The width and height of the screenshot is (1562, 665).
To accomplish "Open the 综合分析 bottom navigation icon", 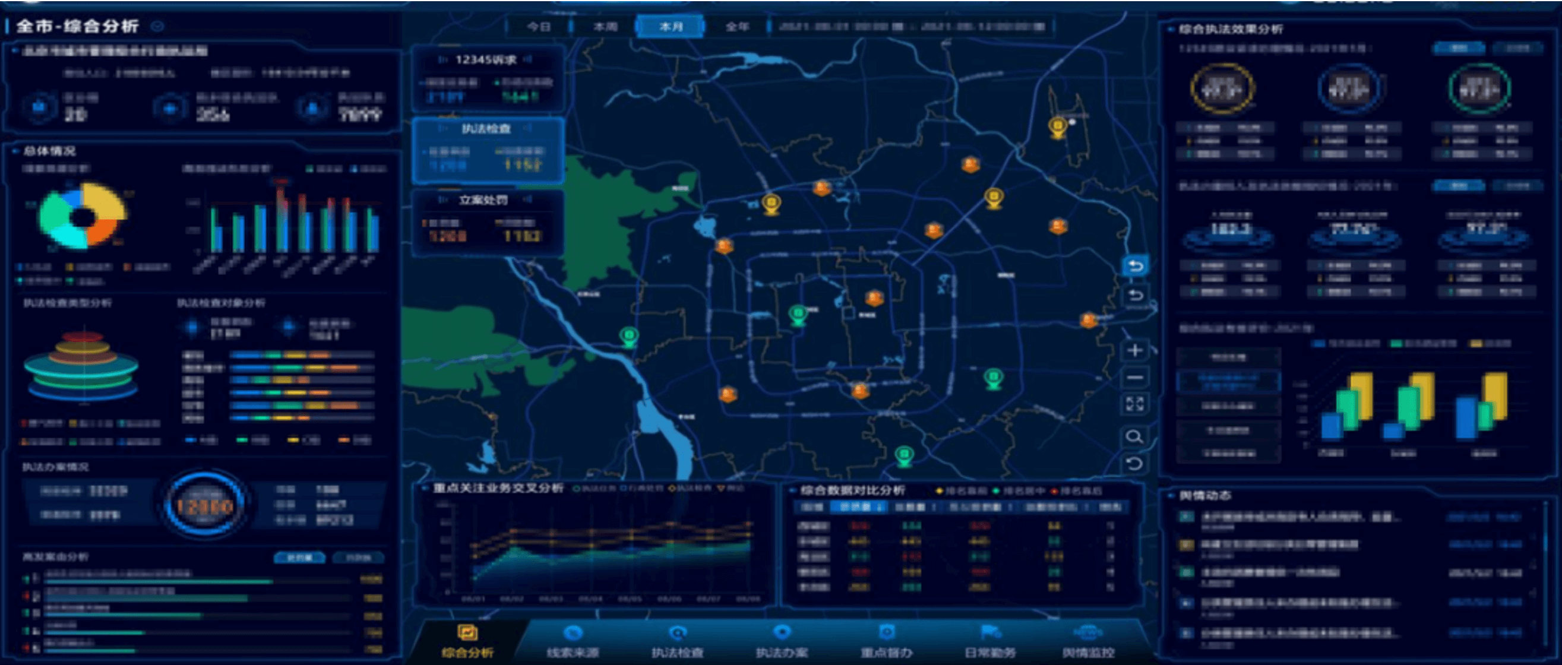I will click(x=467, y=633).
